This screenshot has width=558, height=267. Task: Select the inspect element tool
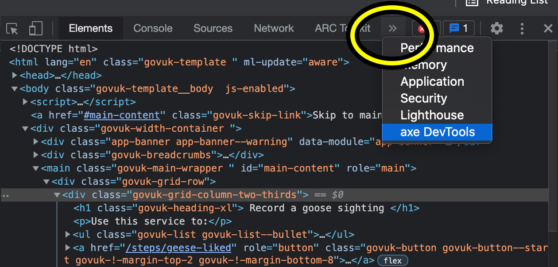12,28
